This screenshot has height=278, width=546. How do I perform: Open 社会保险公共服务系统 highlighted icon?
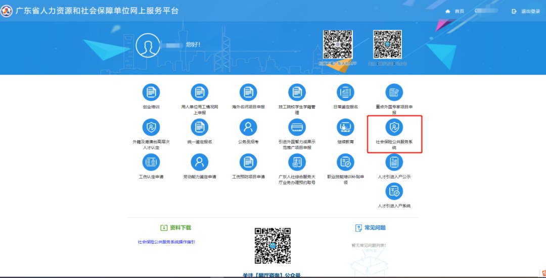pyautogui.click(x=394, y=127)
